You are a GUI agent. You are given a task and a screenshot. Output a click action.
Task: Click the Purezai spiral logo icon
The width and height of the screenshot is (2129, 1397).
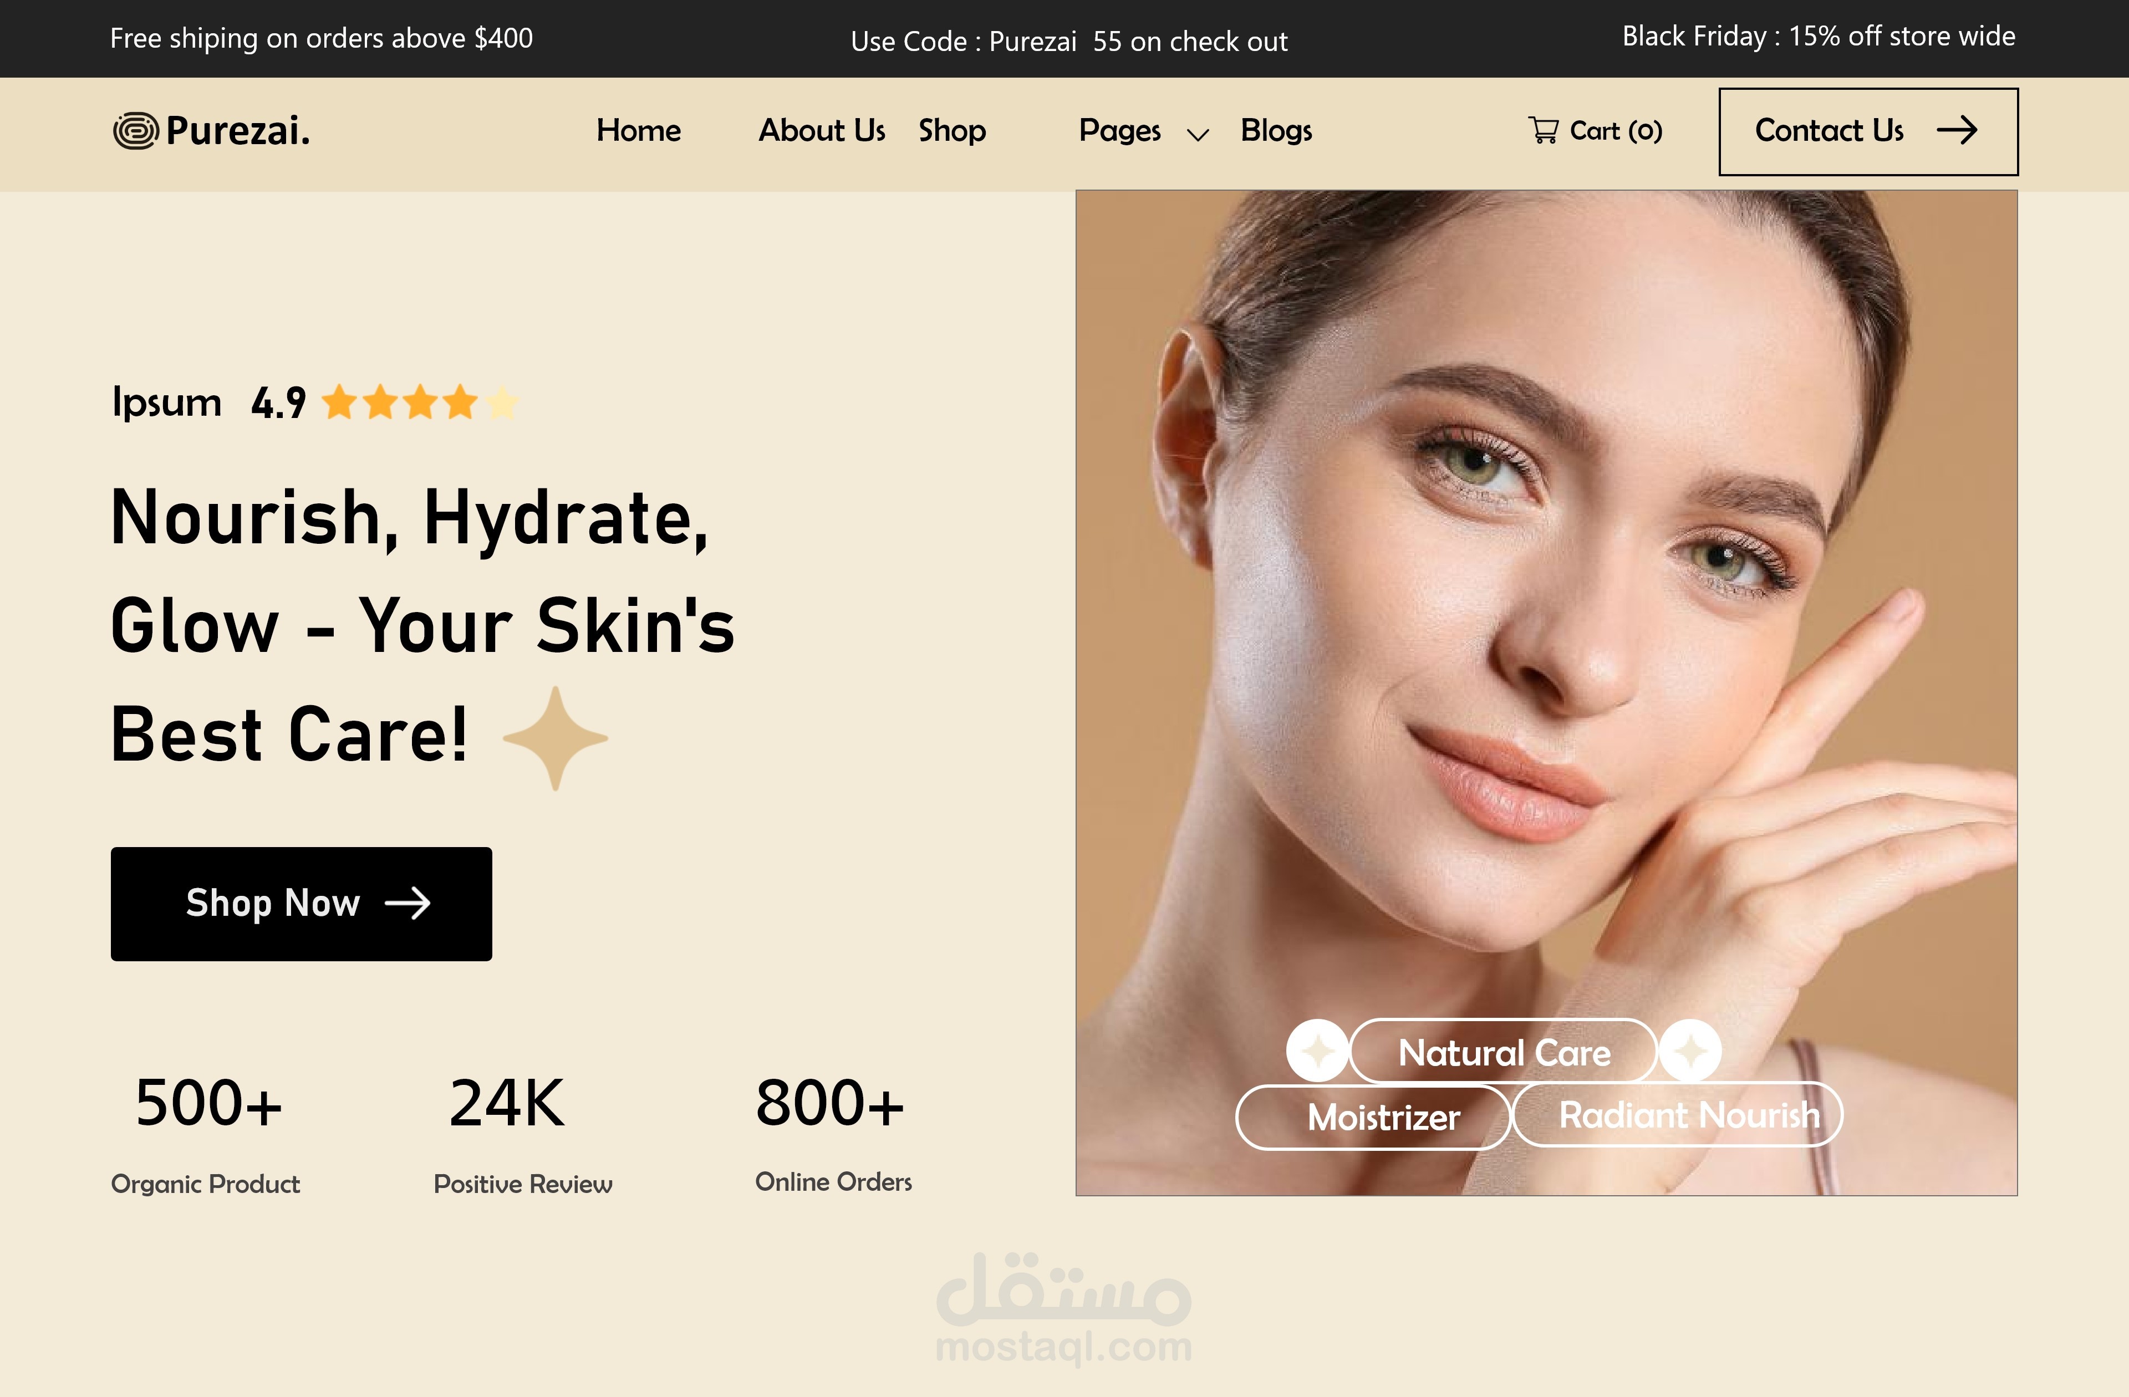coord(135,131)
